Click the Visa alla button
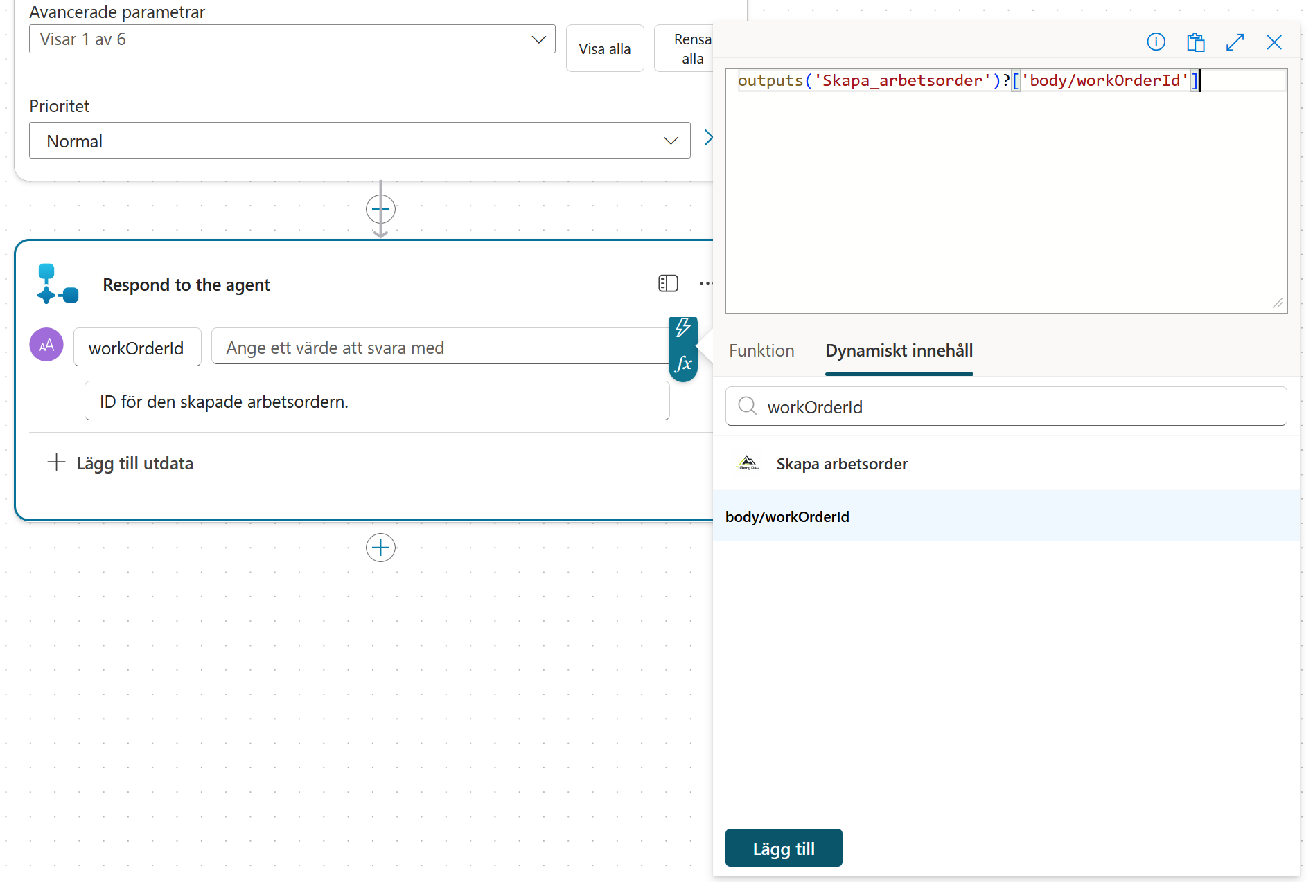 (605, 48)
